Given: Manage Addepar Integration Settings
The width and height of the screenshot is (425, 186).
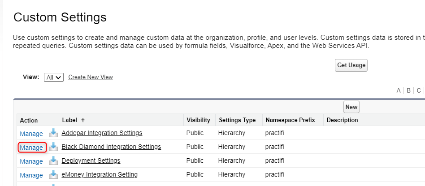Looking at the screenshot, I should click(31, 134).
